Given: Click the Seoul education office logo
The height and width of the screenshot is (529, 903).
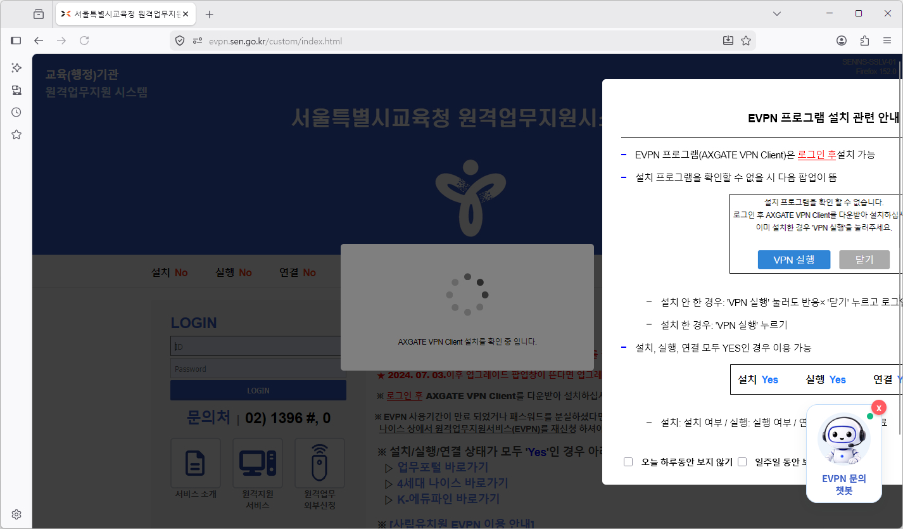Looking at the screenshot, I should pyautogui.click(x=470, y=199).
